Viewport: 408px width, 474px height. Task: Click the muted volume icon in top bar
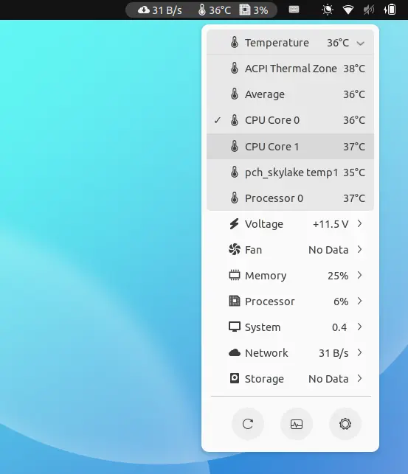coord(369,10)
